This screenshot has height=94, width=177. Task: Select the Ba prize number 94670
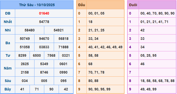tap(44, 39)
